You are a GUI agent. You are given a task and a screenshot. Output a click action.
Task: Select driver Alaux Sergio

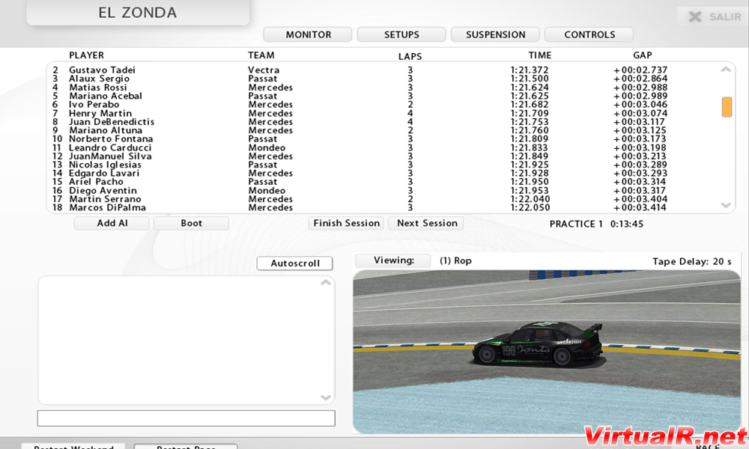pos(99,79)
